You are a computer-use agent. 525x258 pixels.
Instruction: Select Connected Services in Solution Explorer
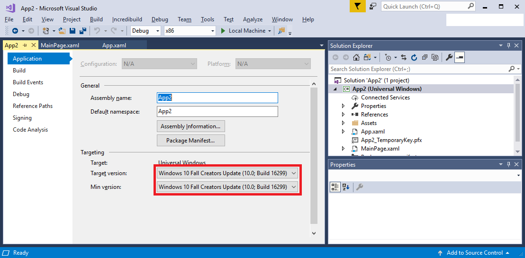(385, 98)
